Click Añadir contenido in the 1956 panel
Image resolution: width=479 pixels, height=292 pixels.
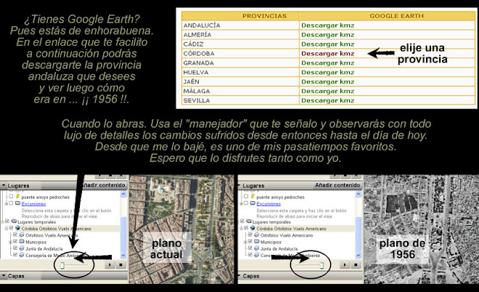337,185
